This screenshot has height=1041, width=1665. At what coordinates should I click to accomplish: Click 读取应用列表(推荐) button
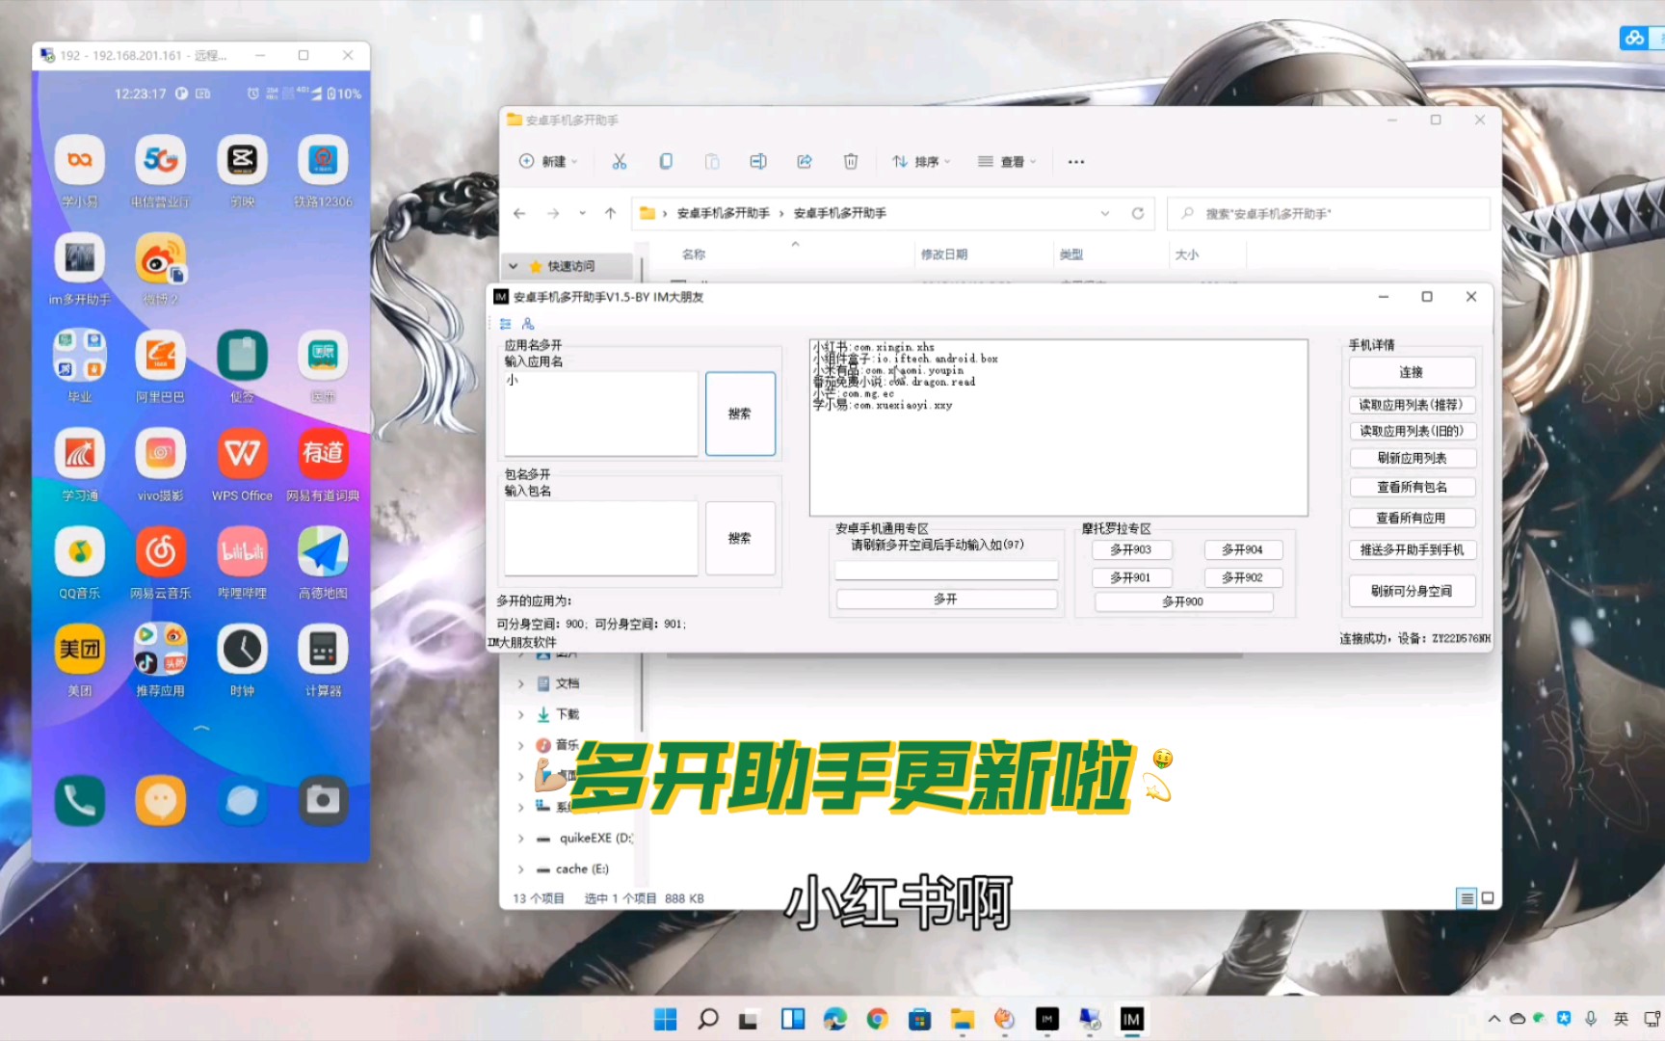click(1412, 405)
